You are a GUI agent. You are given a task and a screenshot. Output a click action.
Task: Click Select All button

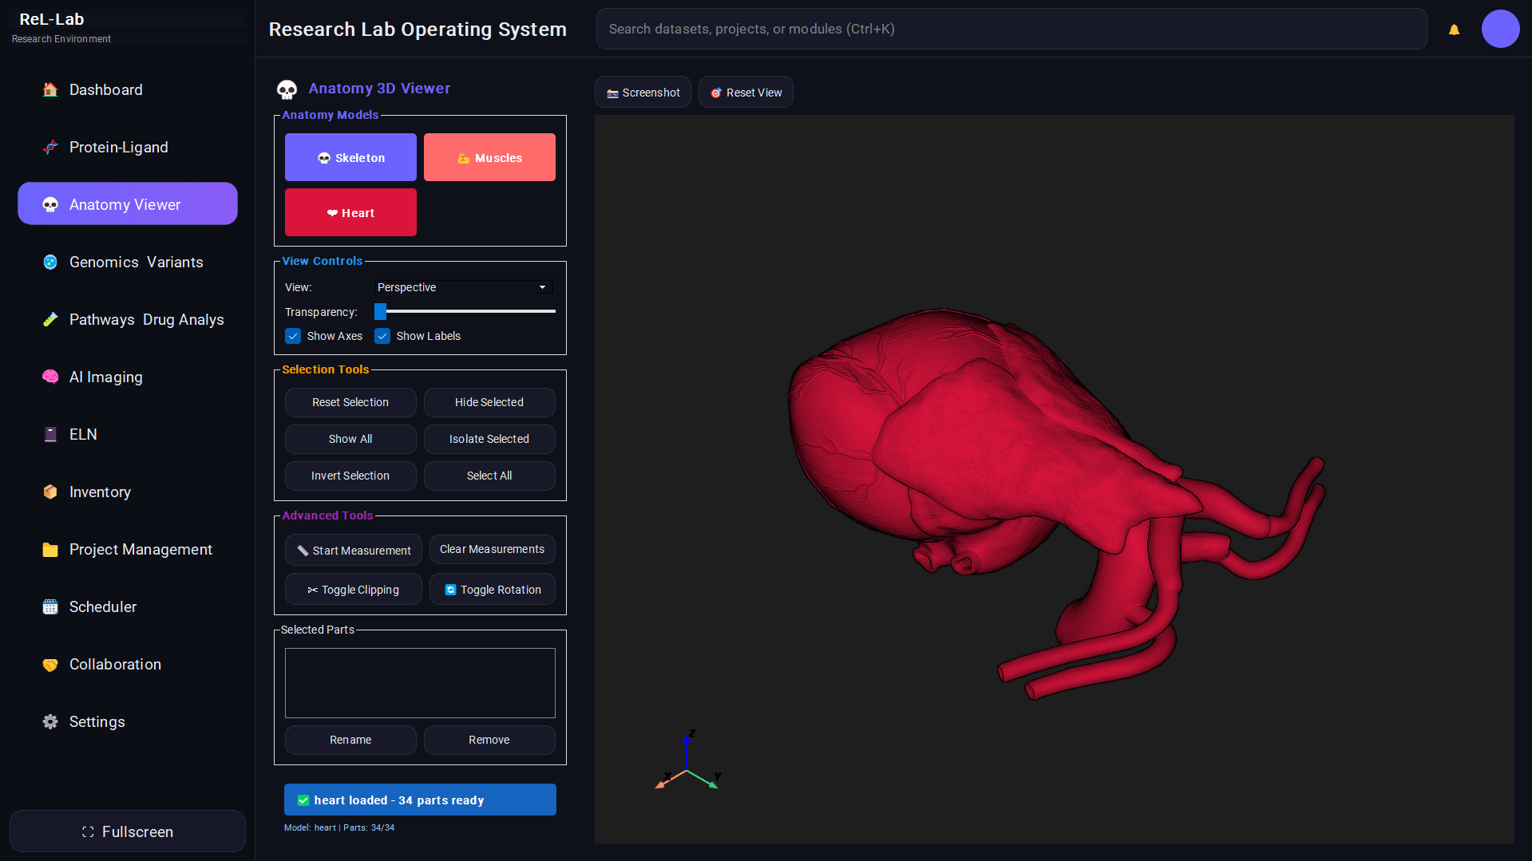(489, 476)
